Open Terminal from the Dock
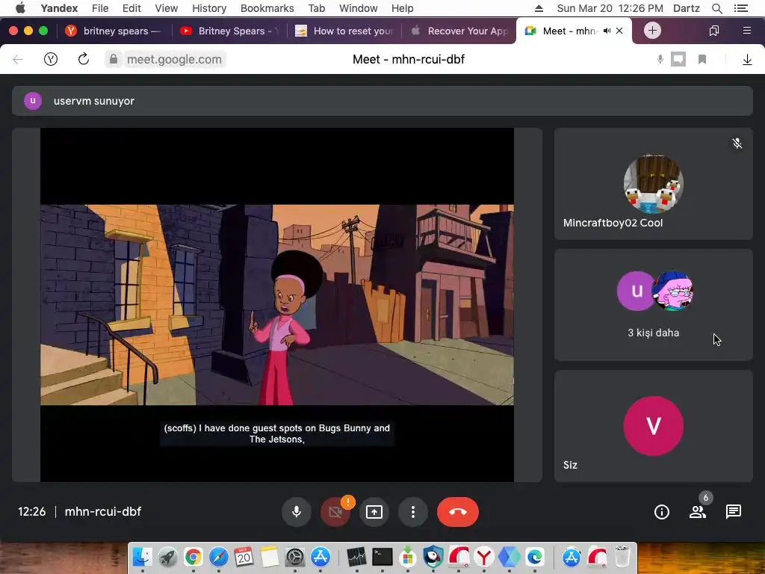Image resolution: width=765 pixels, height=574 pixels. point(382,556)
